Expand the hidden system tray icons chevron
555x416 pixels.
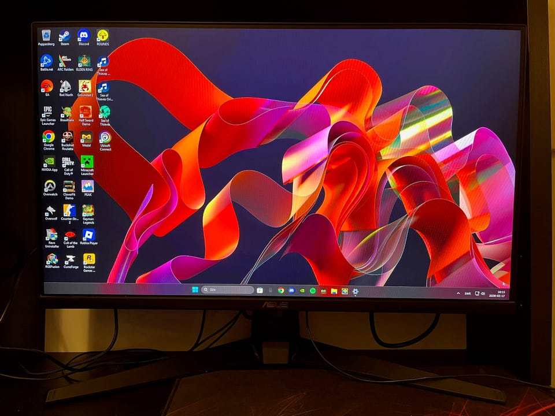click(458, 294)
